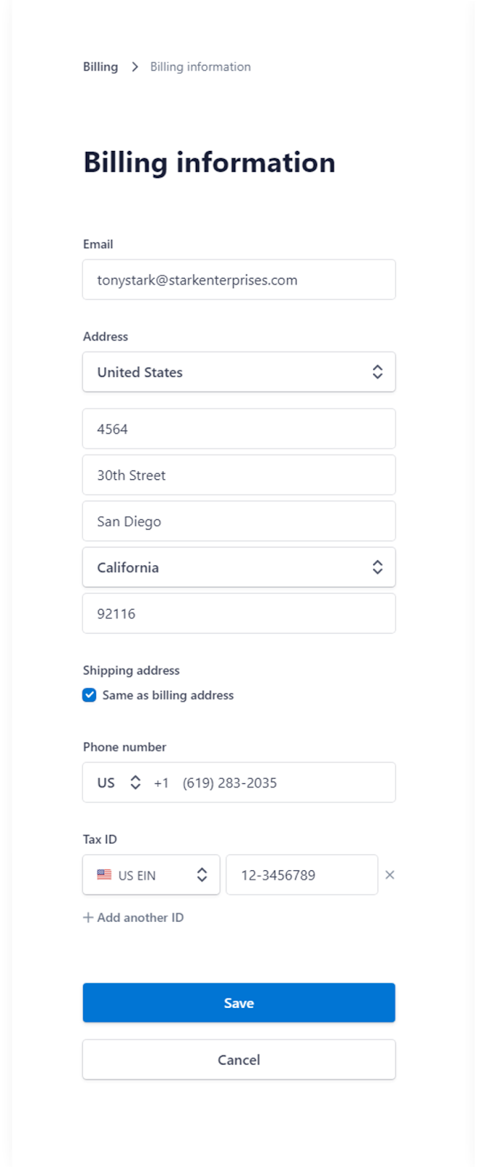Image resolution: width=485 pixels, height=1167 pixels.
Task: Open the California state dropdown
Action: click(x=226, y=567)
